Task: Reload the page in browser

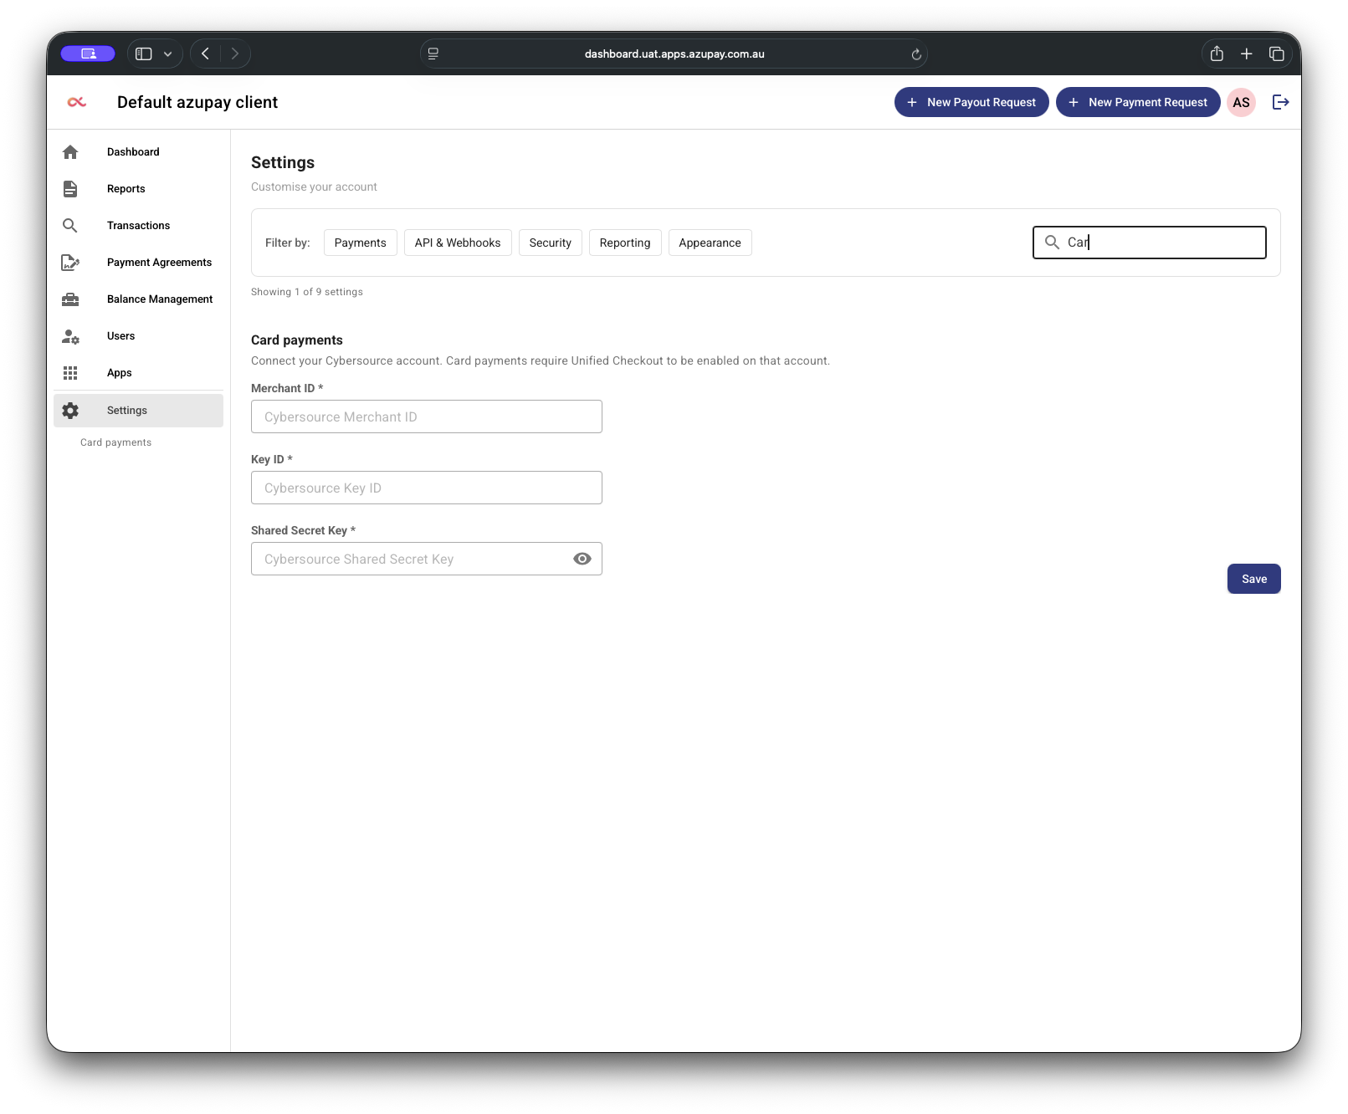Action: 916,54
